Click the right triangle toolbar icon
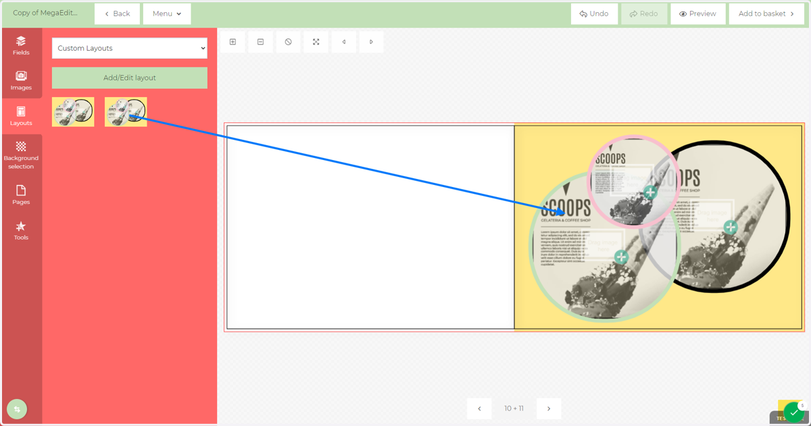Viewport: 811px width, 426px height. coord(371,42)
